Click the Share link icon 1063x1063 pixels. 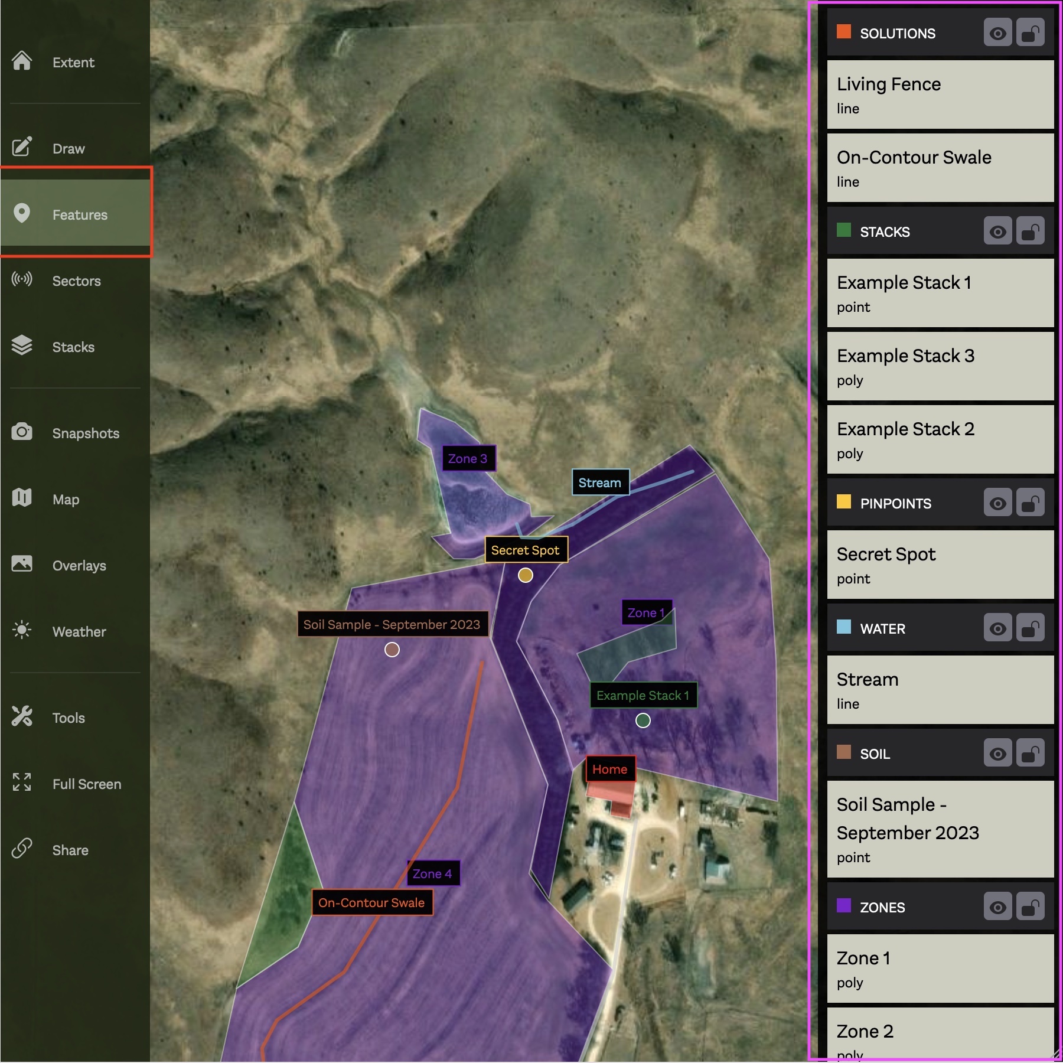(22, 849)
